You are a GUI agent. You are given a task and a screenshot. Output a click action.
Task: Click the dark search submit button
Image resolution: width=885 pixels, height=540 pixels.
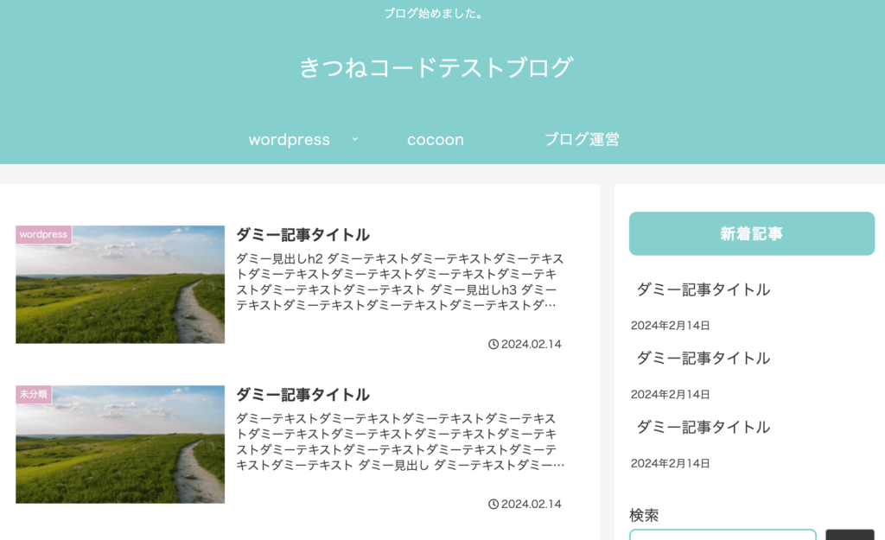click(x=850, y=534)
